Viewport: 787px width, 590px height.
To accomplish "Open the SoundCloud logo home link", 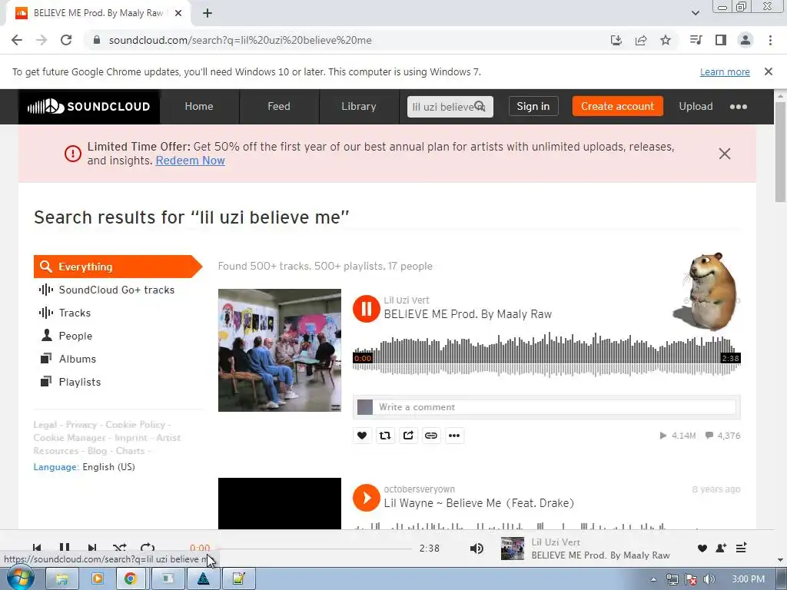I will click(89, 106).
